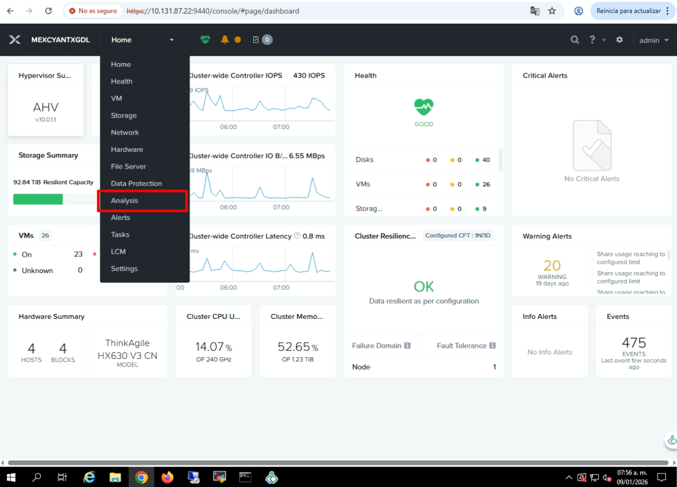Click the Nutanix X logo icon
Image resolution: width=677 pixels, height=487 pixels.
(x=15, y=40)
